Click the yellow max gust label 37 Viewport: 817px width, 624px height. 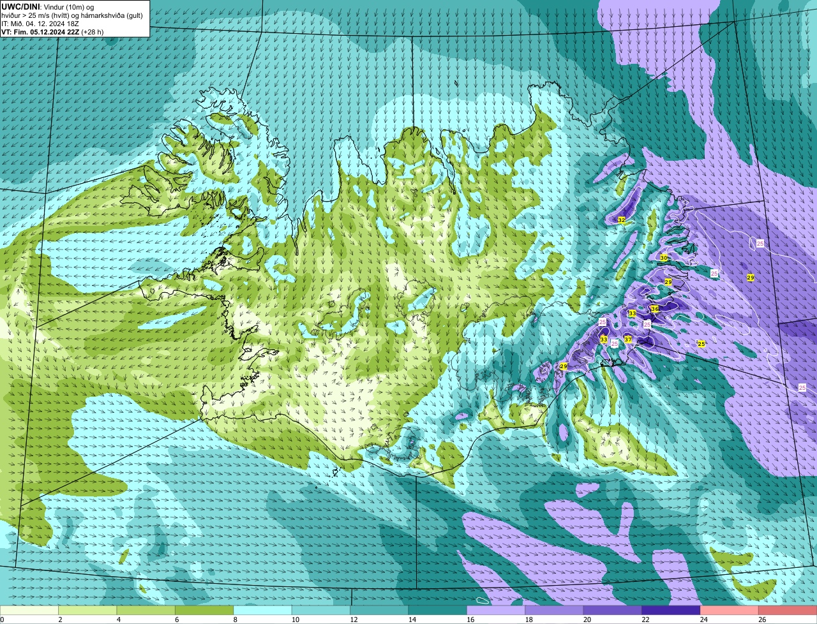pos(628,339)
